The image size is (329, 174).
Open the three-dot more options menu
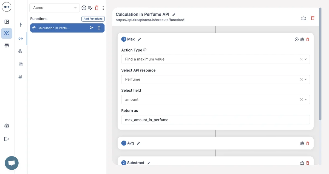click(x=103, y=8)
